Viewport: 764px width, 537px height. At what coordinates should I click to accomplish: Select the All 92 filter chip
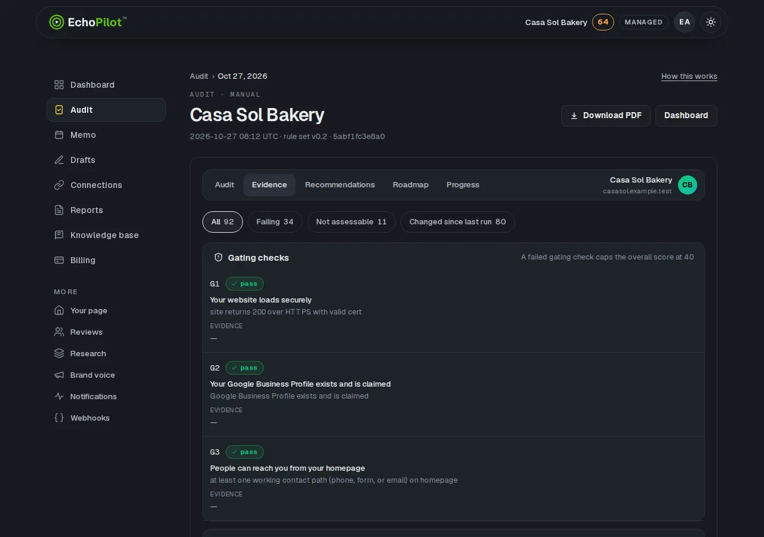(x=223, y=222)
